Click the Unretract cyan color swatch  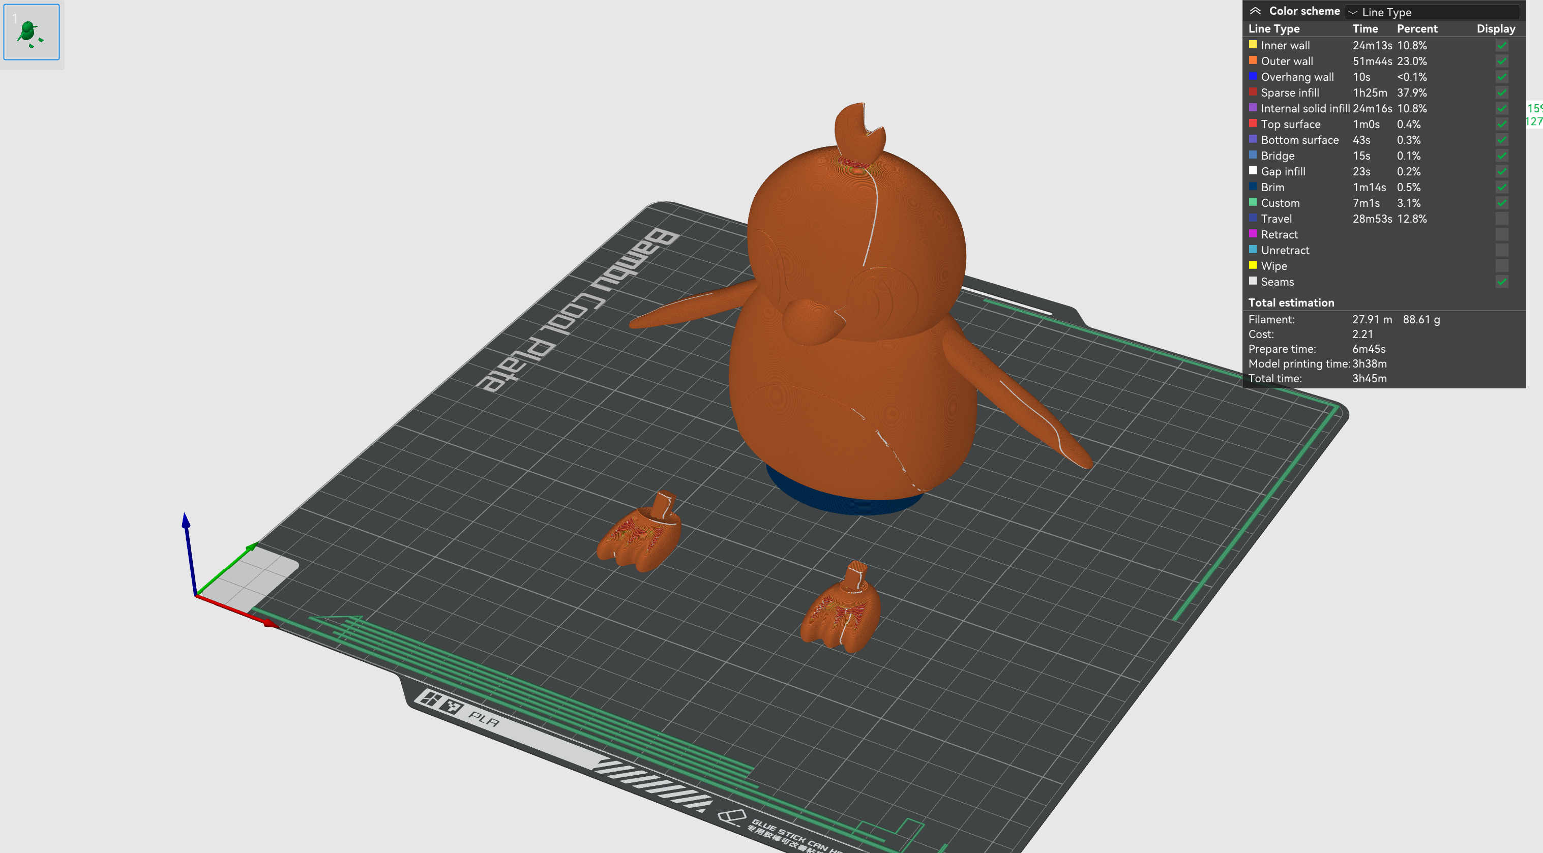(1253, 250)
